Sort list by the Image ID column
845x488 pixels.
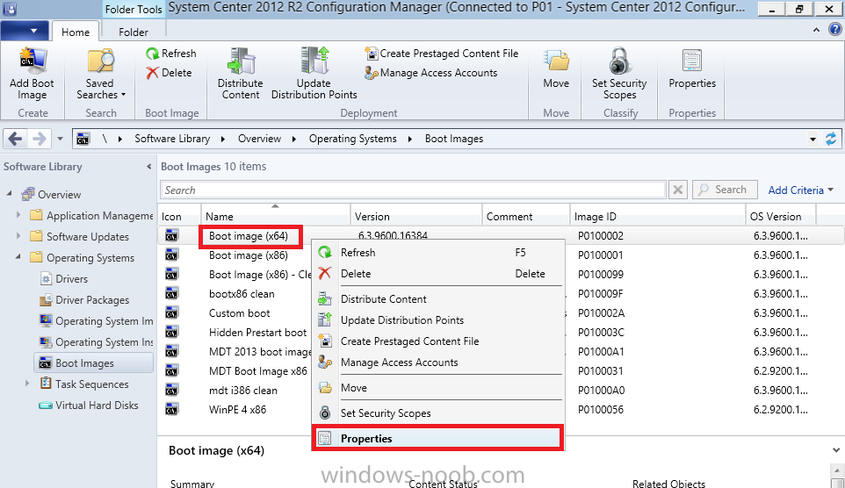[657, 215]
